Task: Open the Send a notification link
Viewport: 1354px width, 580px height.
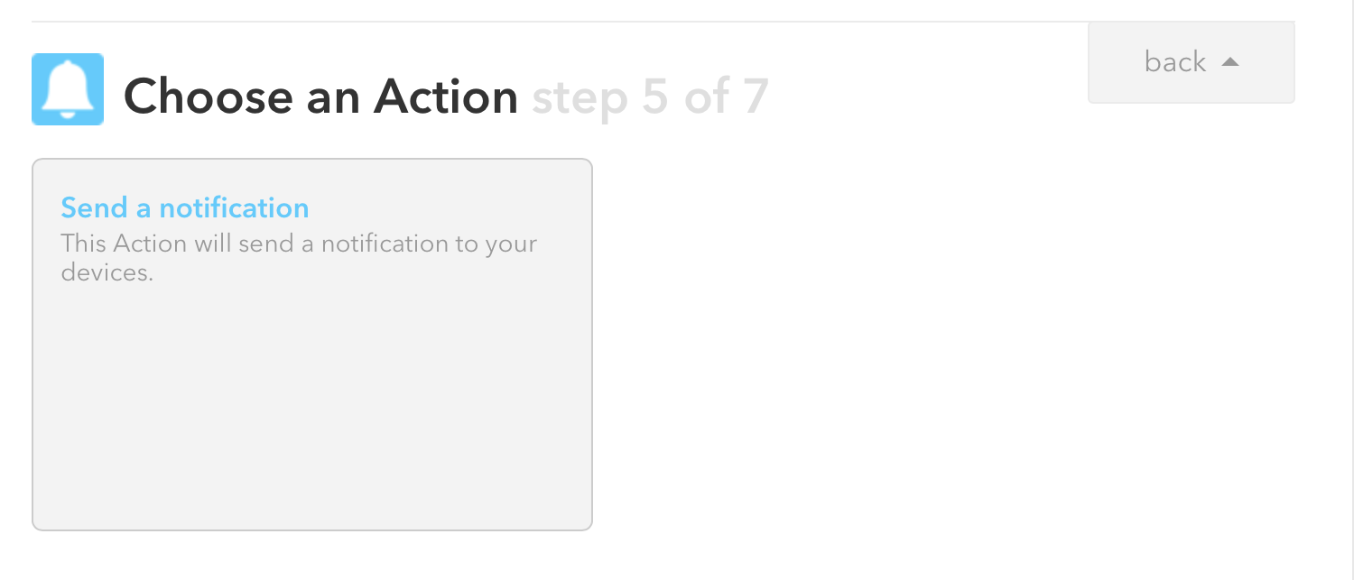Action: point(185,208)
